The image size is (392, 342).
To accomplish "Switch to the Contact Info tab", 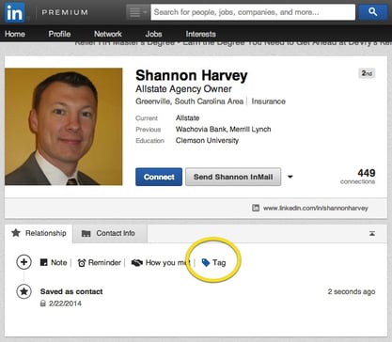I will pos(109,233).
